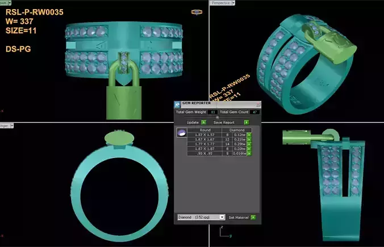Image resolution: width=384 pixels, height=247 pixels.
Task: Click green arrow for the 1.87 X 1.87 row
Action: 249,149
